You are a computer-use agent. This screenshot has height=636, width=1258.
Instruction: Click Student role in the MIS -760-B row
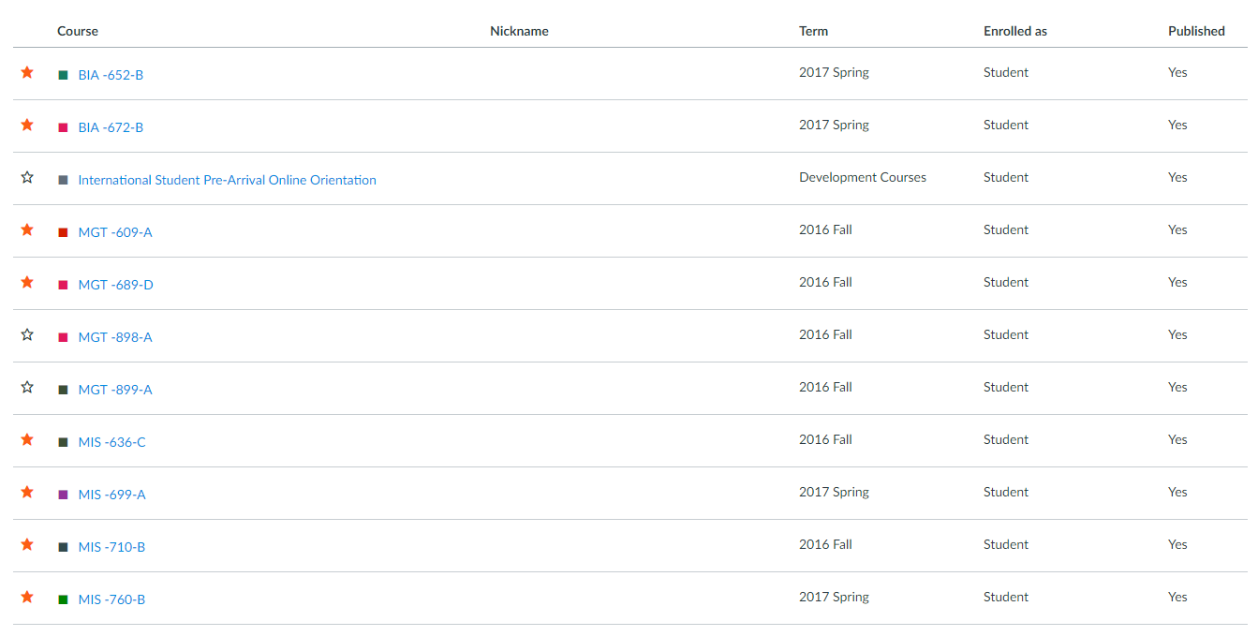(x=1006, y=597)
